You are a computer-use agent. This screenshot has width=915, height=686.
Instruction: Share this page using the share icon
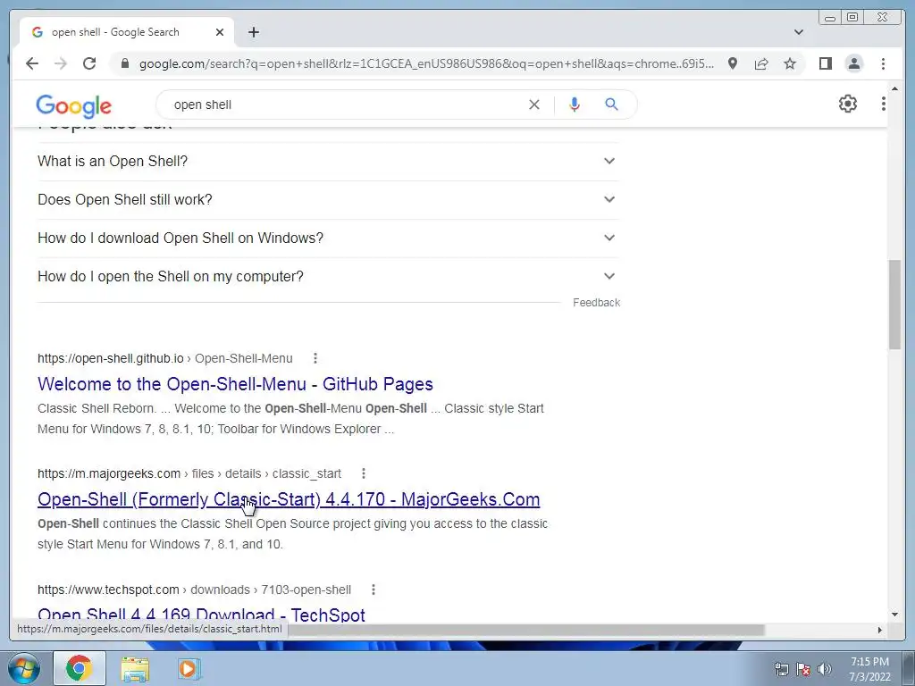coord(761,63)
